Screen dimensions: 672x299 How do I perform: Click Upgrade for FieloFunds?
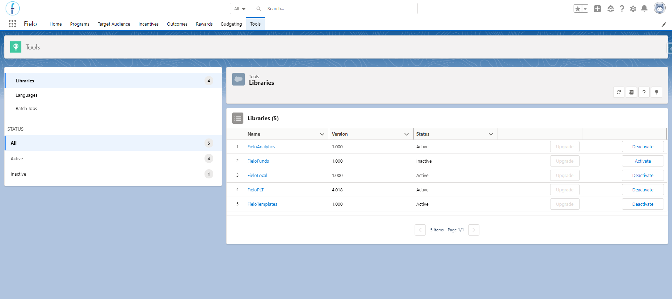(x=565, y=161)
